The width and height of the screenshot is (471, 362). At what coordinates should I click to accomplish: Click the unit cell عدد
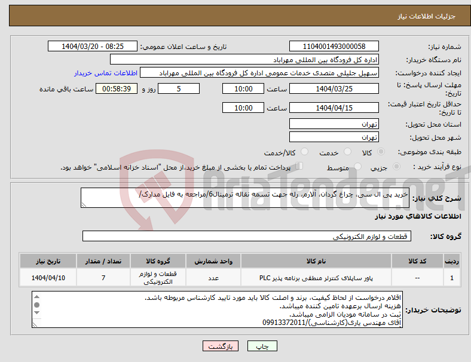tap(213, 278)
